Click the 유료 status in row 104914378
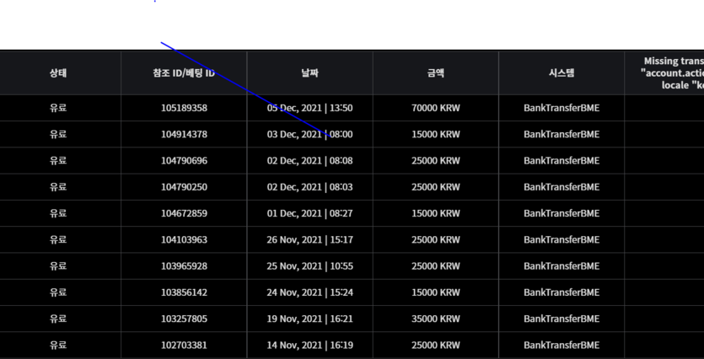704x359 pixels. tap(58, 134)
